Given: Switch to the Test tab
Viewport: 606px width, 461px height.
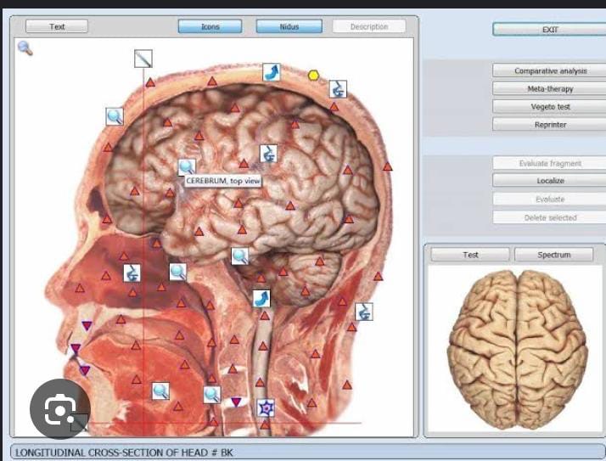Looking at the screenshot, I should (470, 255).
